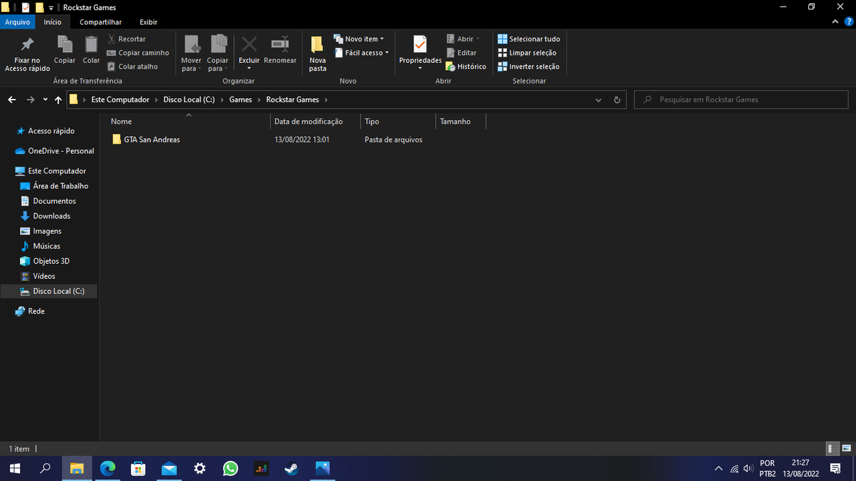Click the Excluir delete button
856x481 pixels.
click(x=249, y=53)
